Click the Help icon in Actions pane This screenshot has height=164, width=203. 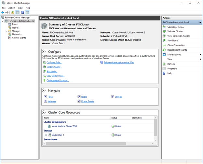[x=164, y=73]
